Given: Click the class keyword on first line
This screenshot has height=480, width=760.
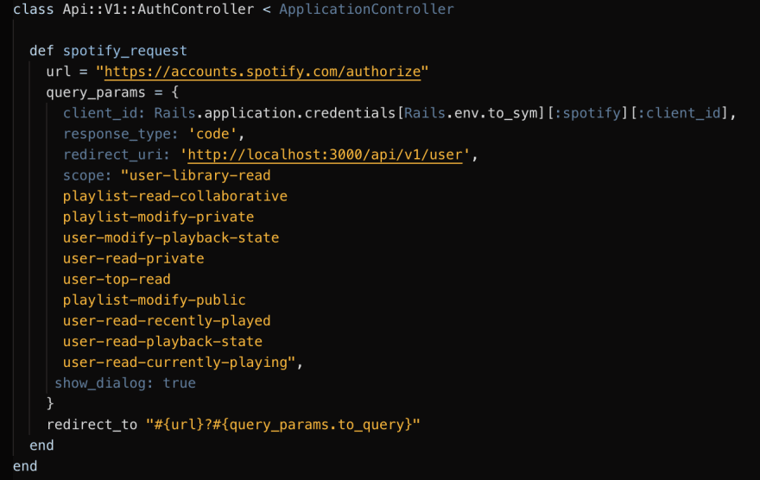Looking at the screenshot, I should [x=34, y=9].
